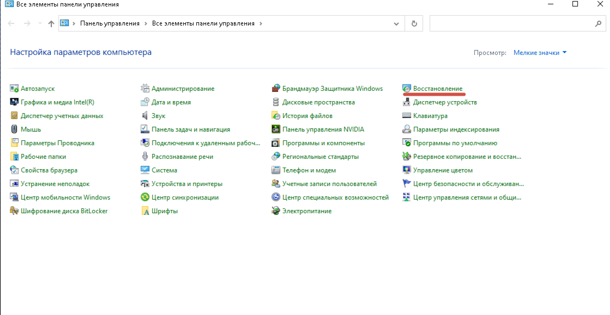Click Региональные стандарты link
Screen dimensions: 610x315
[320, 157]
